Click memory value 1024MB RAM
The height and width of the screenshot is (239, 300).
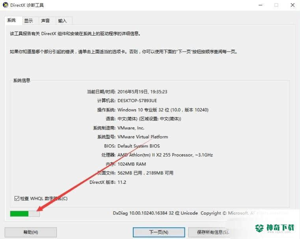pyautogui.click(x=132, y=164)
